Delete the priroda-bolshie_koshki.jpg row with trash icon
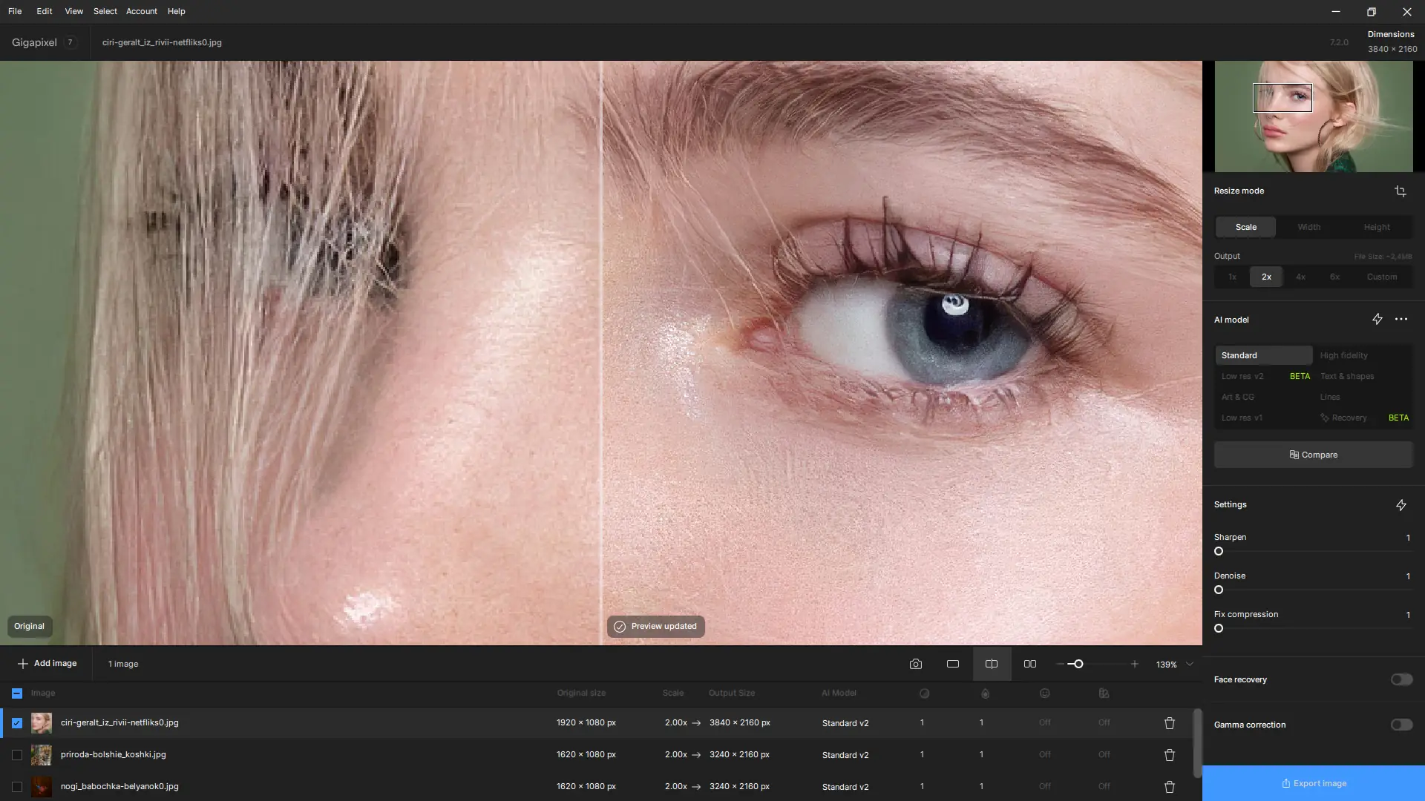The image size is (1425, 801). (x=1169, y=755)
